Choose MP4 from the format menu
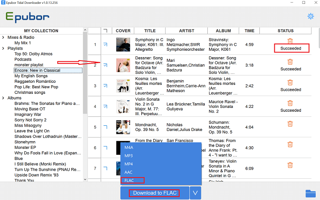This screenshot has height=200, width=320. [161, 164]
